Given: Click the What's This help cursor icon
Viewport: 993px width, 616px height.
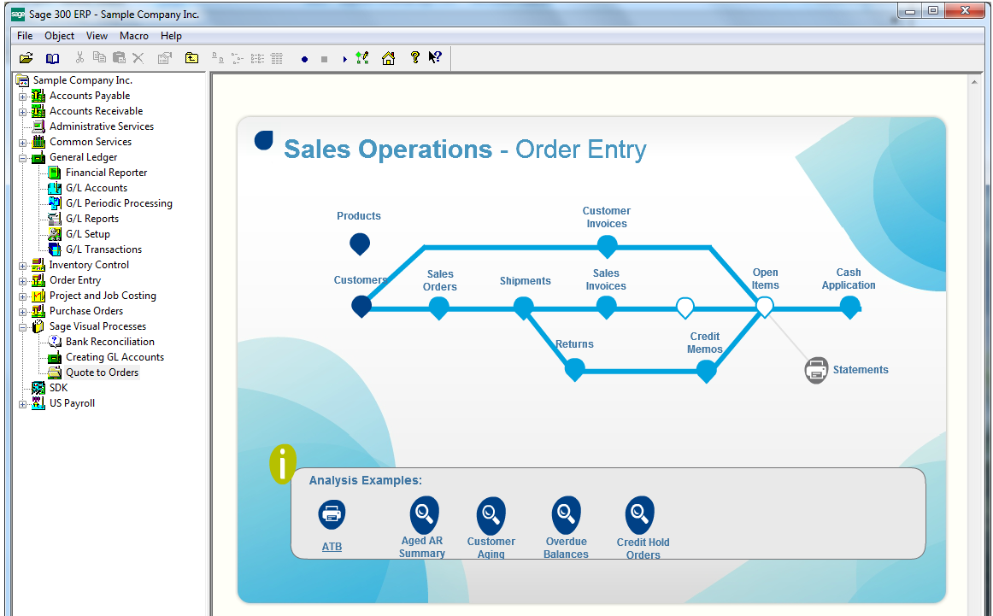Looking at the screenshot, I should [x=435, y=57].
